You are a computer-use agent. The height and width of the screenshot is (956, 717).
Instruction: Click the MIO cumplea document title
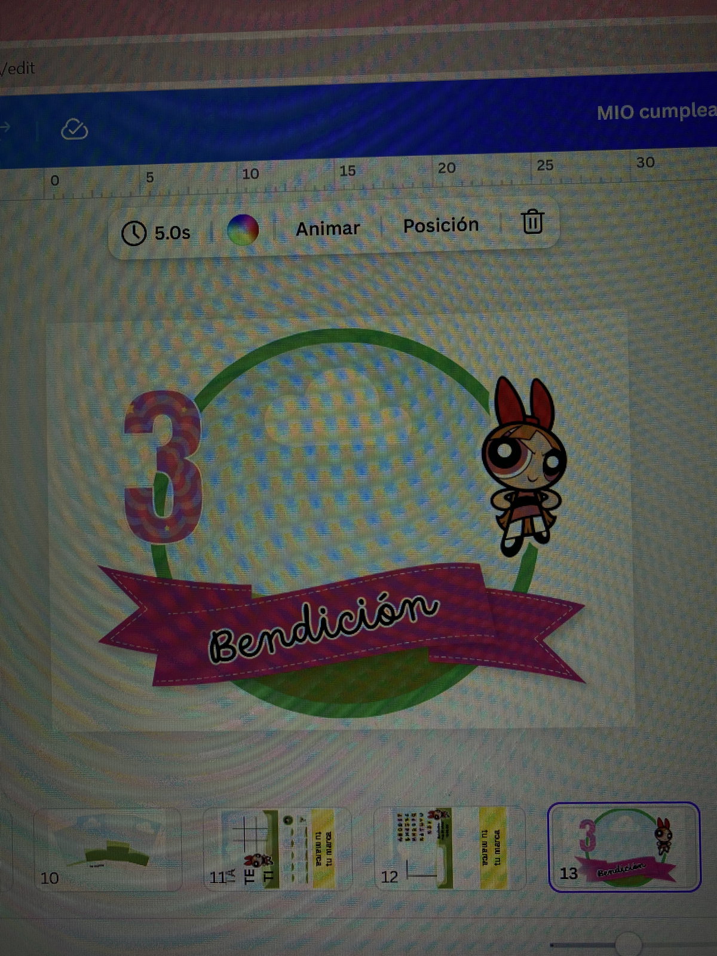tap(656, 112)
